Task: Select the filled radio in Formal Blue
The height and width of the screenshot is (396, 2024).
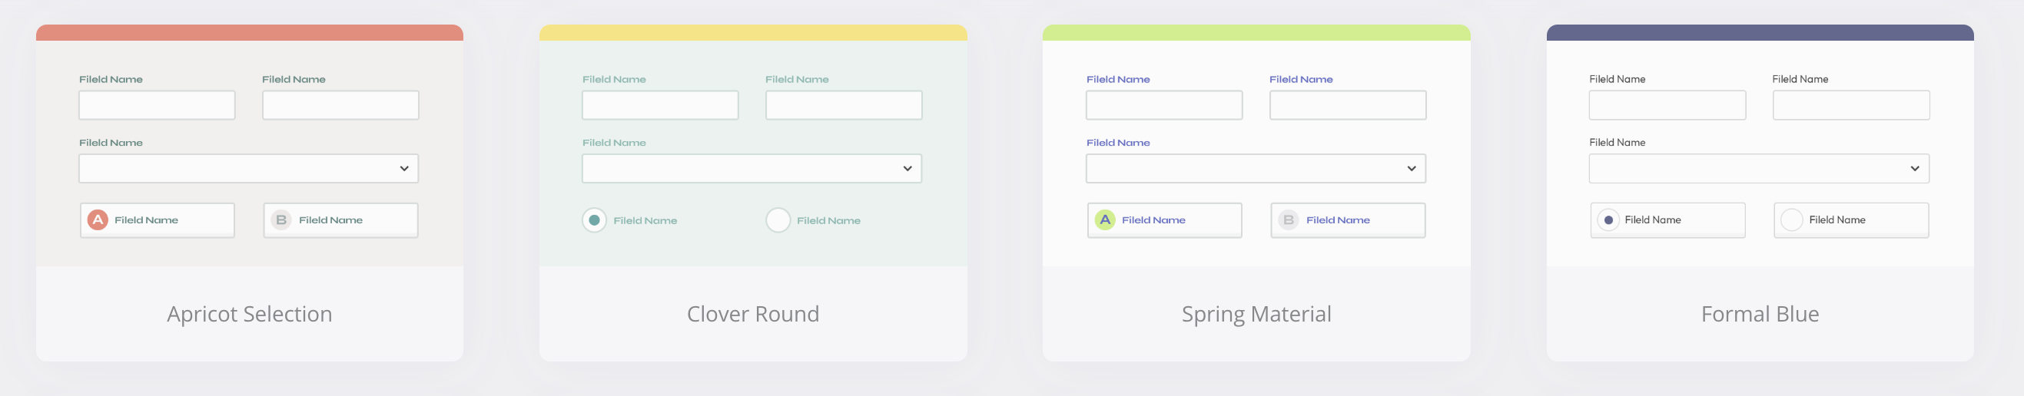Action: [x=1608, y=220]
